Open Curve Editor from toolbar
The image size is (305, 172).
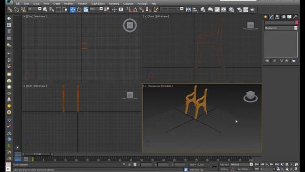coord(217,10)
